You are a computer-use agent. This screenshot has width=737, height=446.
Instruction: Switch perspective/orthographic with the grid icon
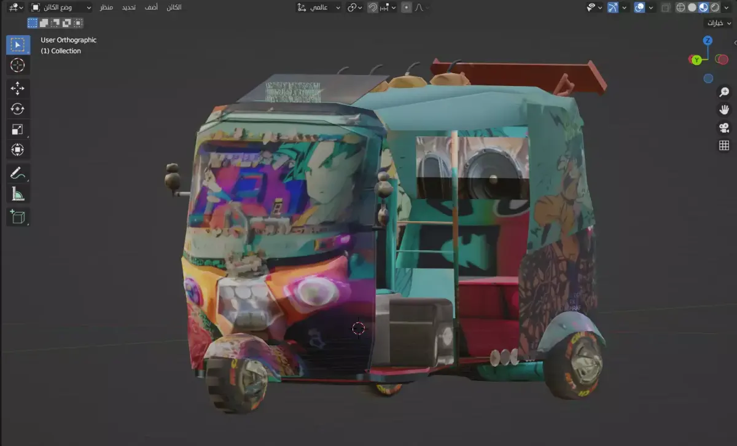(x=724, y=146)
